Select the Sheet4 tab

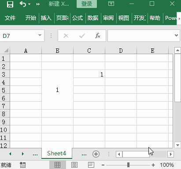tap(57, 153)
